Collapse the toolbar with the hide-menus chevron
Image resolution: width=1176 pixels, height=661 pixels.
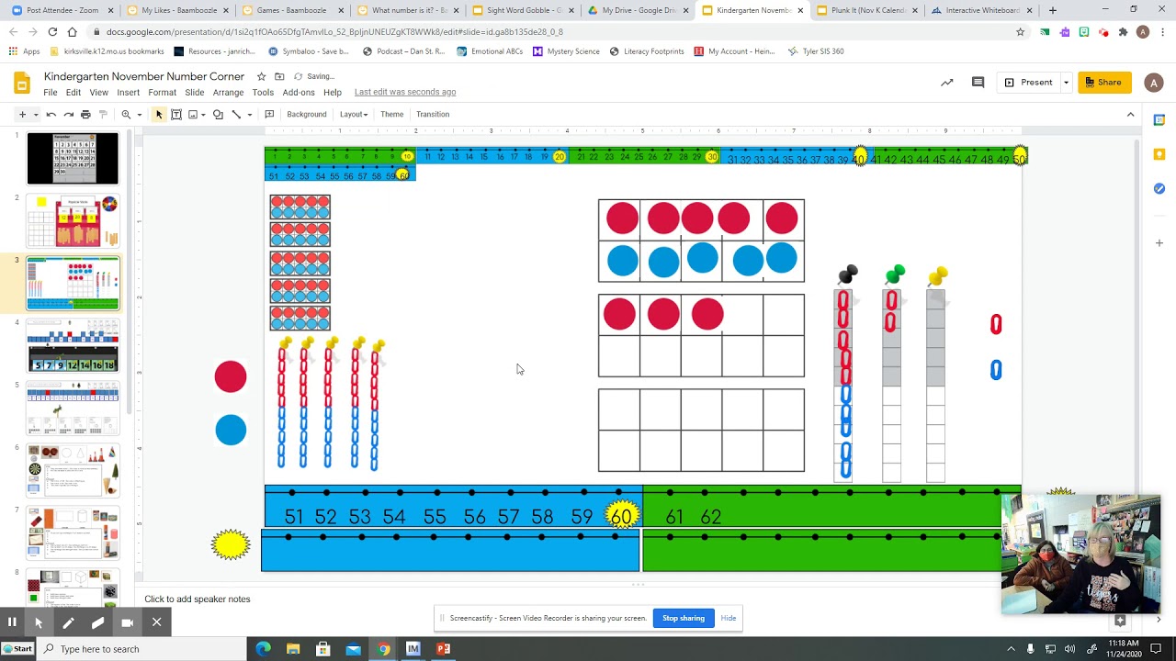click(1130, 115)
